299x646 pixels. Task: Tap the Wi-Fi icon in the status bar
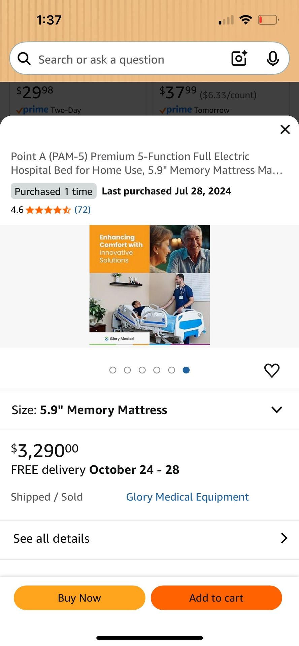click(246, 20)
